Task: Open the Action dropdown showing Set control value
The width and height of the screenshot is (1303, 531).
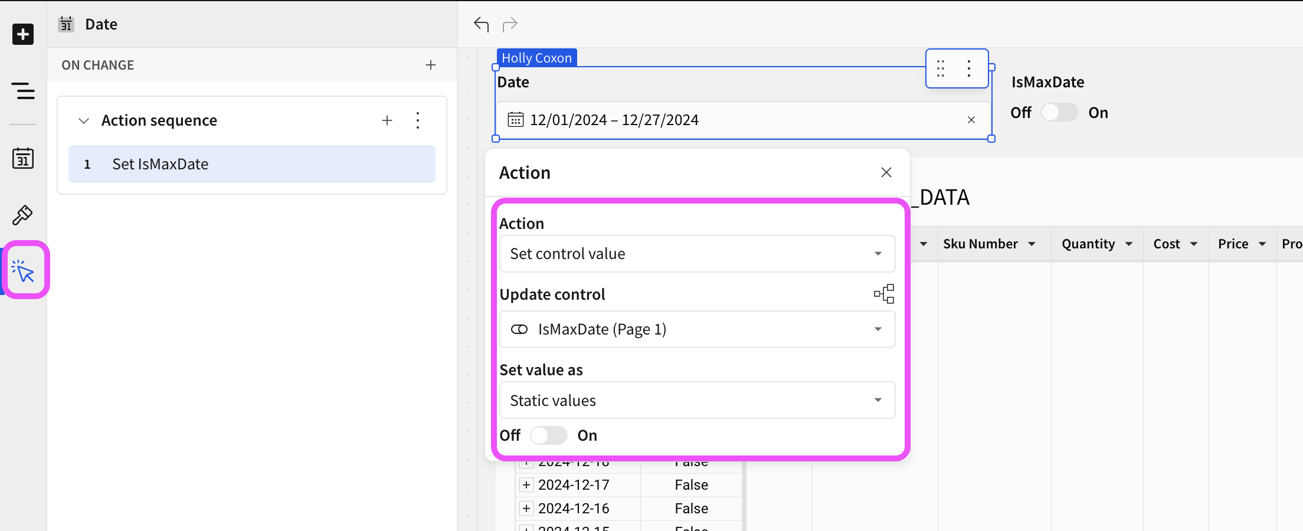Action: click(x=696, y=253)
